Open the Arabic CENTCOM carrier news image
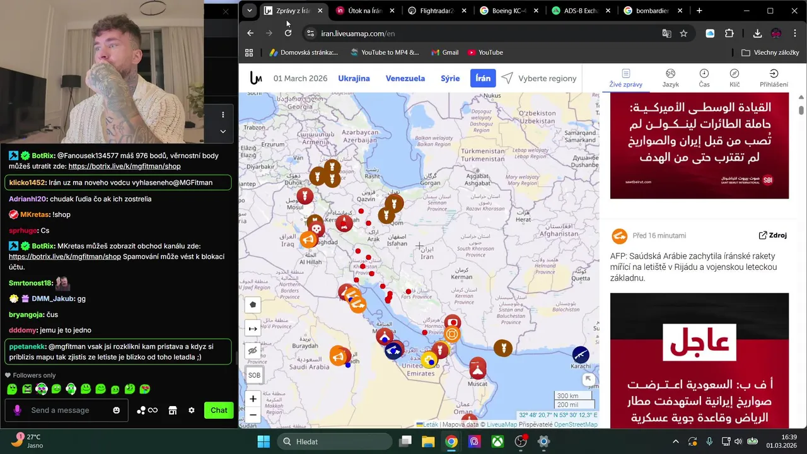Screen dimensions: 807x454 point(699,146)
